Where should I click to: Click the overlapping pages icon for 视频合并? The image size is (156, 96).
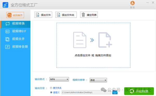(7, 39)
